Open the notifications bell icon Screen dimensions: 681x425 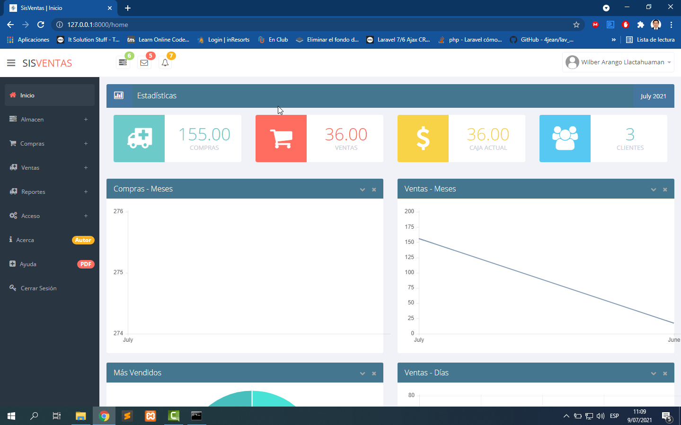point(165,62)
